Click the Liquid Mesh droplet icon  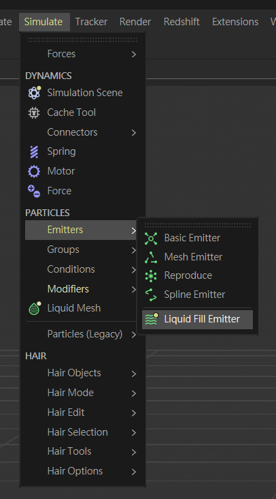coord(35,308)
